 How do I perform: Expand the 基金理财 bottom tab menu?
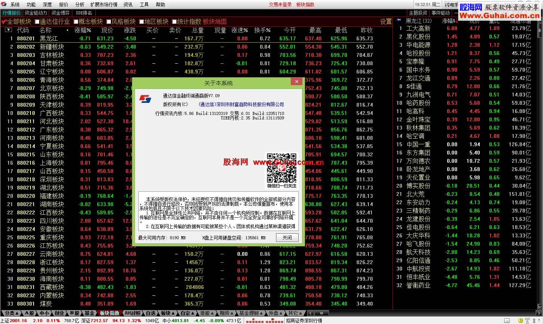(x=251, y=313)
